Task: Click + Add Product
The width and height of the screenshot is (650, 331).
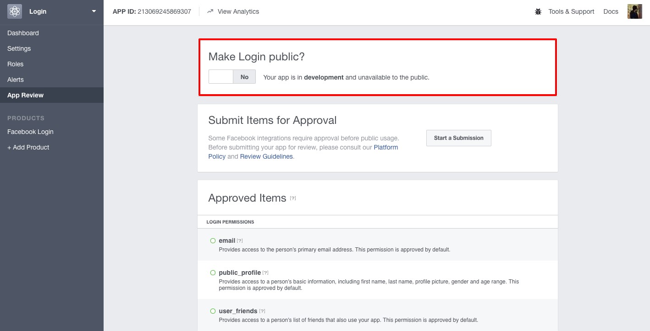Action: (28, 147)
